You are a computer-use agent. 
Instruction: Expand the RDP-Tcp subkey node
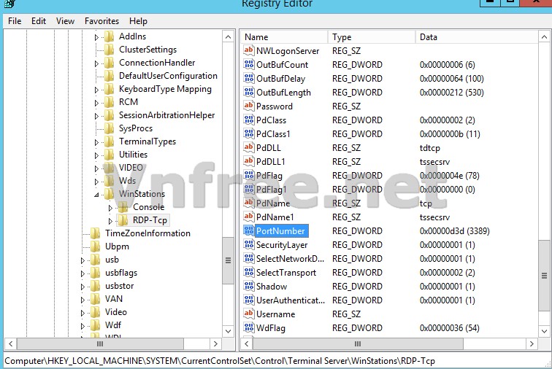point(110,221)
